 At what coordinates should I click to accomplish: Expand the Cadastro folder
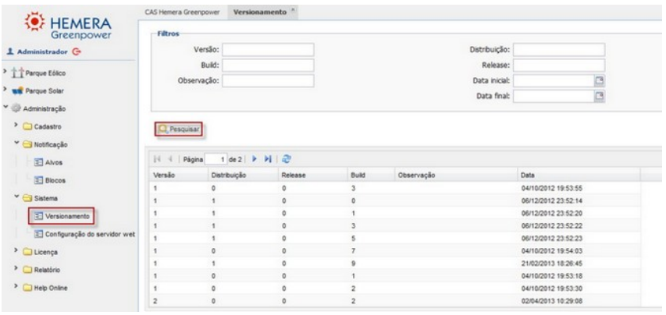(16, 126)
